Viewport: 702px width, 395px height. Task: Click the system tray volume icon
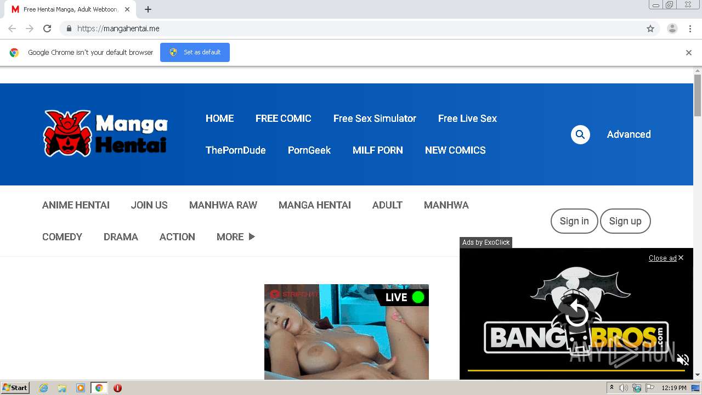point(624,388)
